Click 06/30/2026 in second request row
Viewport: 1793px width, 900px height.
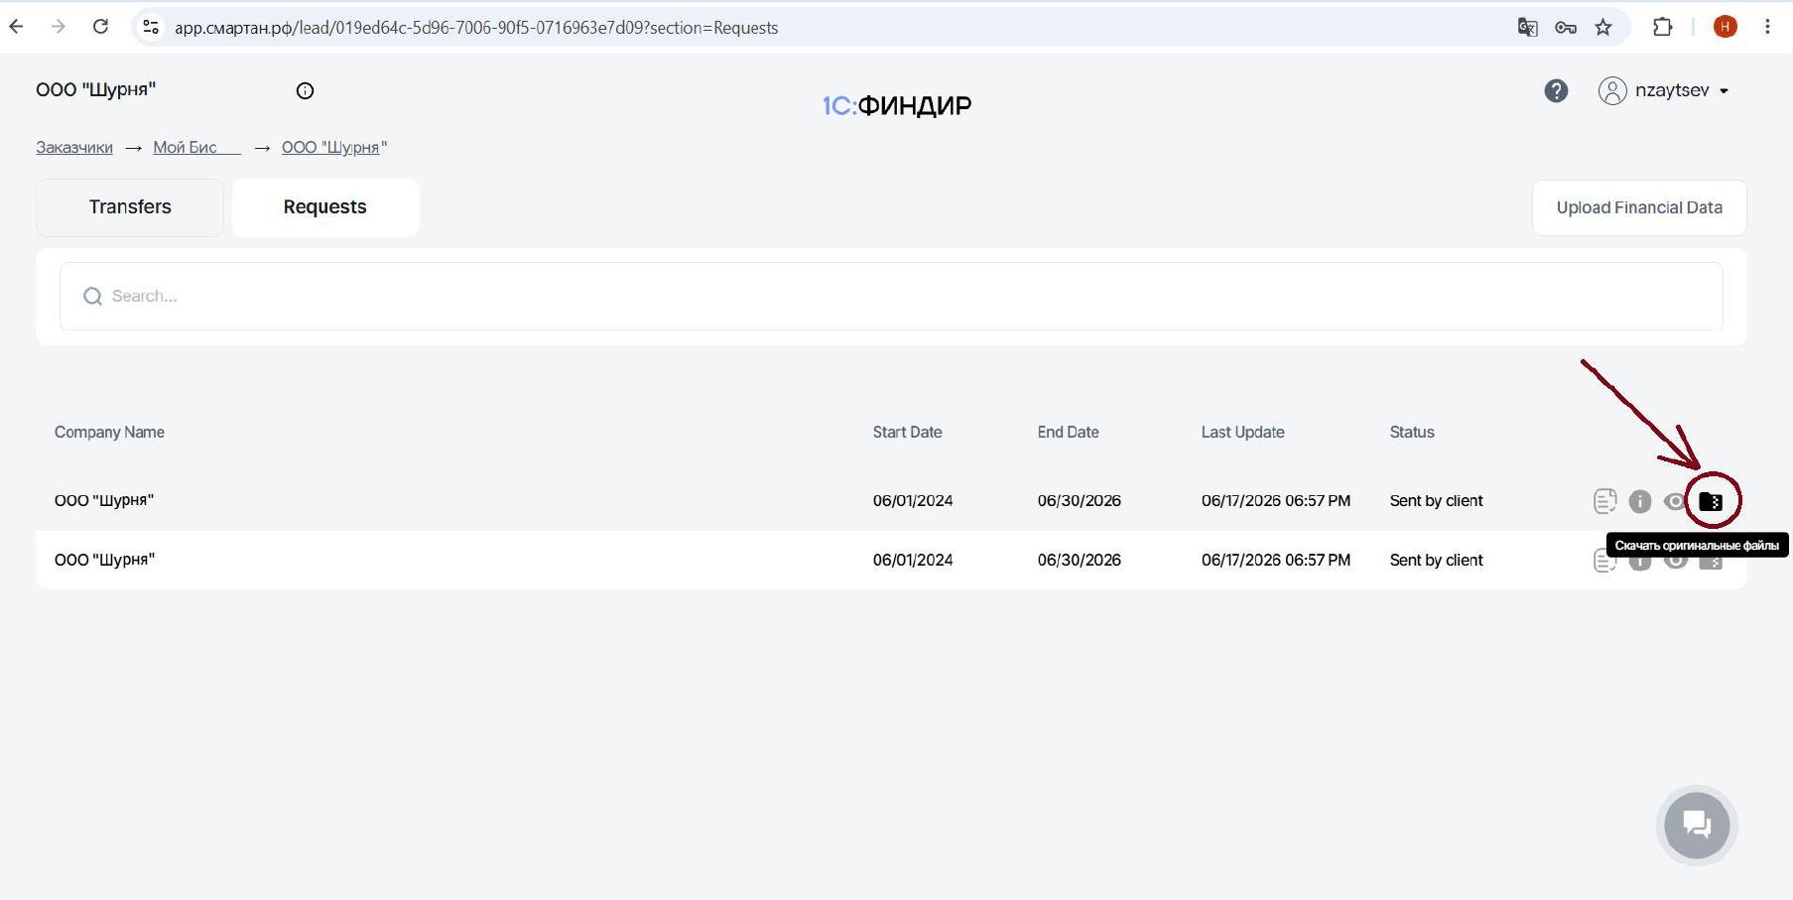(1080, 560)
